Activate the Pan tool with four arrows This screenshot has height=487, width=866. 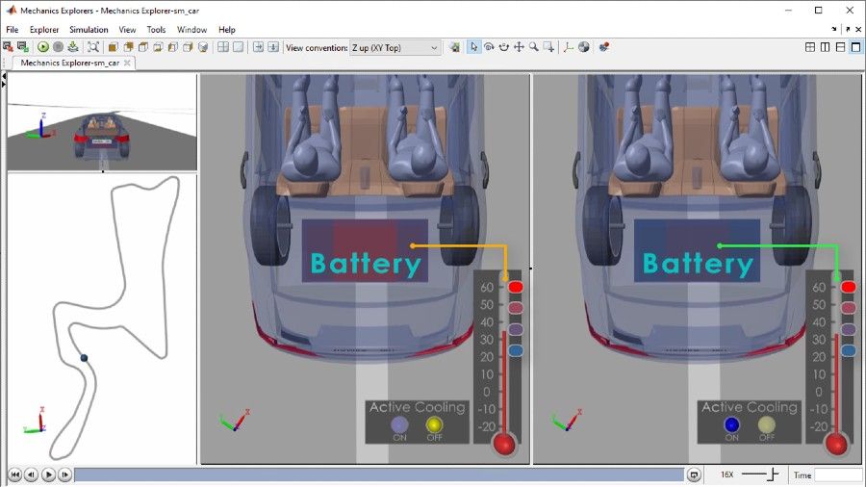(x=519, y=47)
